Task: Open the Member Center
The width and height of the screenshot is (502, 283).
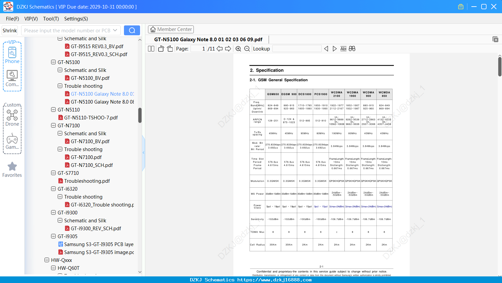Action: [x=171, y=29]
